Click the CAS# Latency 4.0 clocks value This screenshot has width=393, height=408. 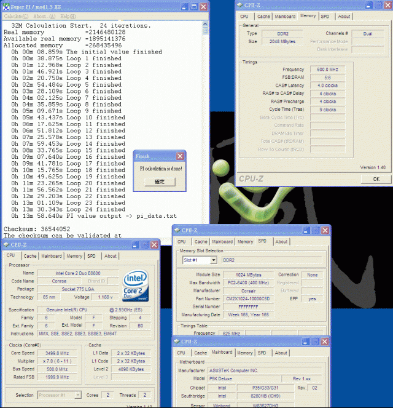coord(327,86)
